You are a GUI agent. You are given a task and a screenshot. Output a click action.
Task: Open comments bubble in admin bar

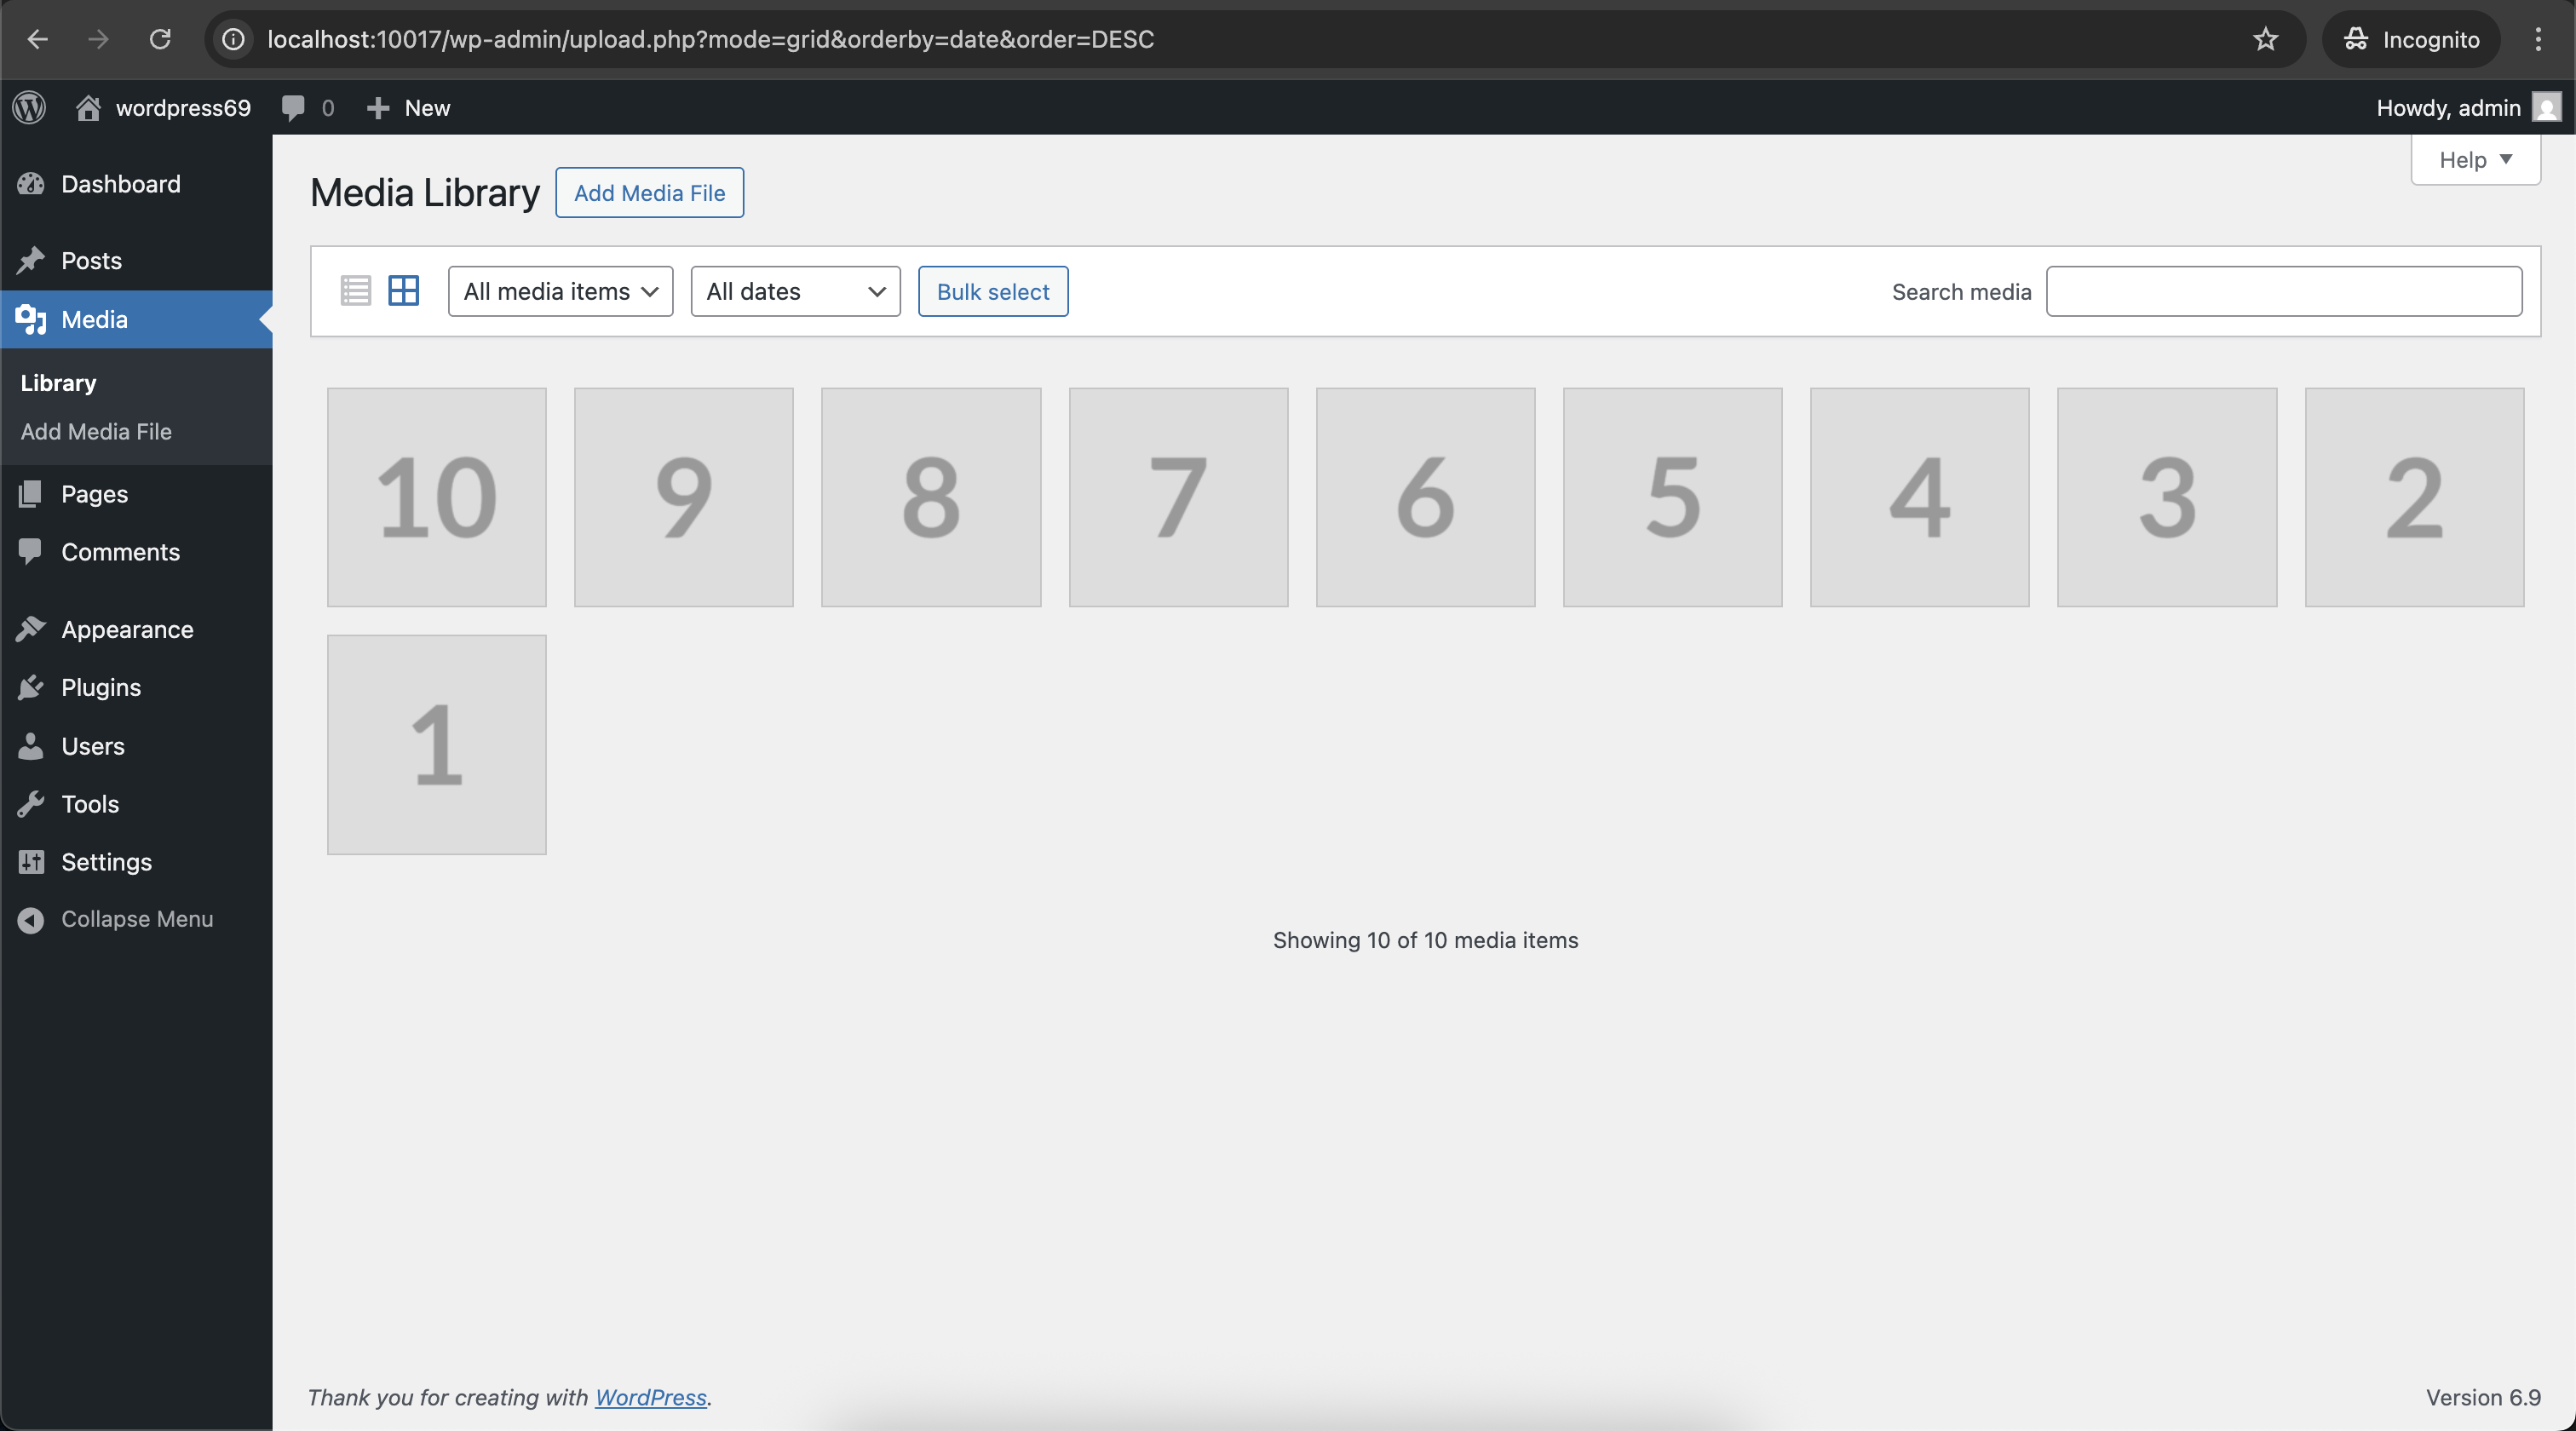click(293, 108)
